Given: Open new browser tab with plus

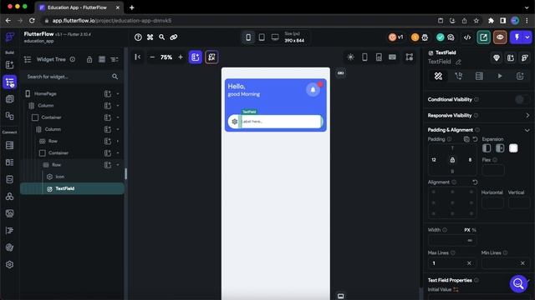Looking at the screenshot, I should [x=132, y=7].
